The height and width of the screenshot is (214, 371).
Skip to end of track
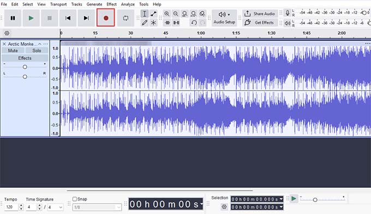coord(86,18)
